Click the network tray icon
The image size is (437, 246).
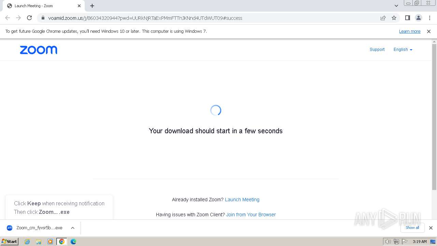click(396, 242)
